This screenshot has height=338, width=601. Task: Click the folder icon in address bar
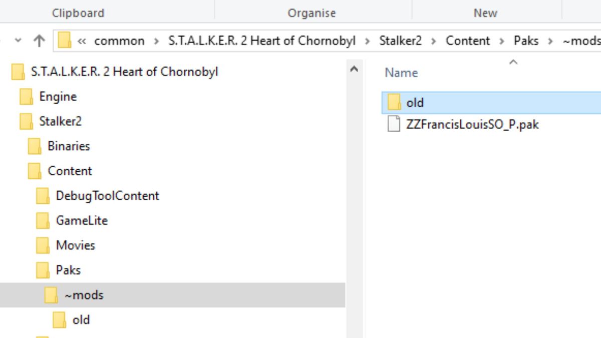pyautogui.click(x=64, y=41)
